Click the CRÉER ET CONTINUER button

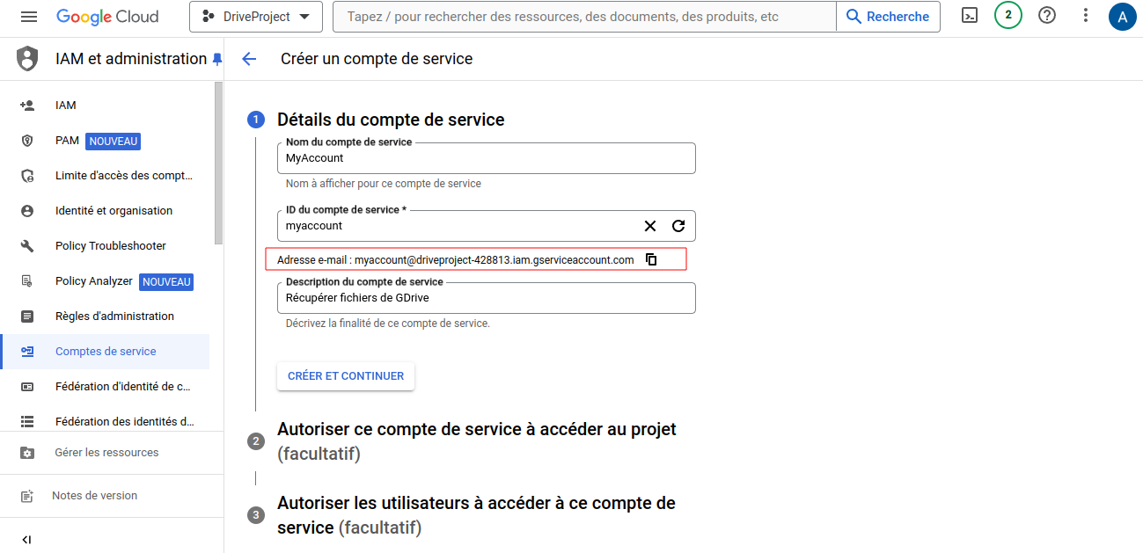click(346, 376)
